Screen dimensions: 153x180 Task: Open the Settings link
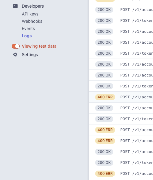point(30,55)
